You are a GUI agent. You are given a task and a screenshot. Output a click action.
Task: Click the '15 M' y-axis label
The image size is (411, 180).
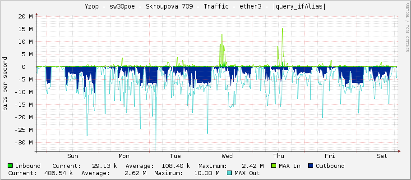click(x=25, y=29)
